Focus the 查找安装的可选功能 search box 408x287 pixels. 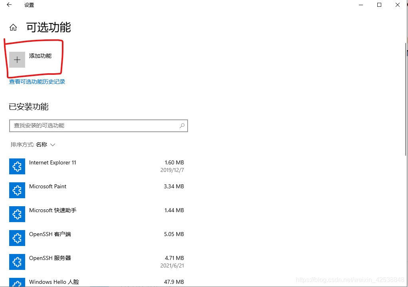(98, 126)
